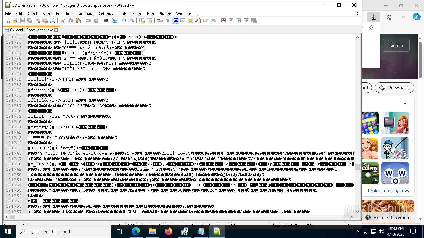424x238 pixels.
Task: Open Replace dialog from toolbar
Action: (114, 20)
